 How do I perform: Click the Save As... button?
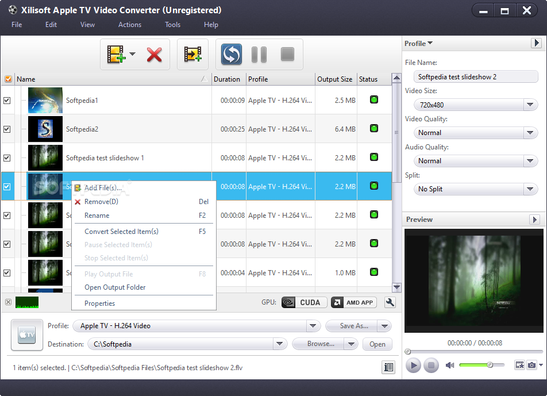coord(352,326)
